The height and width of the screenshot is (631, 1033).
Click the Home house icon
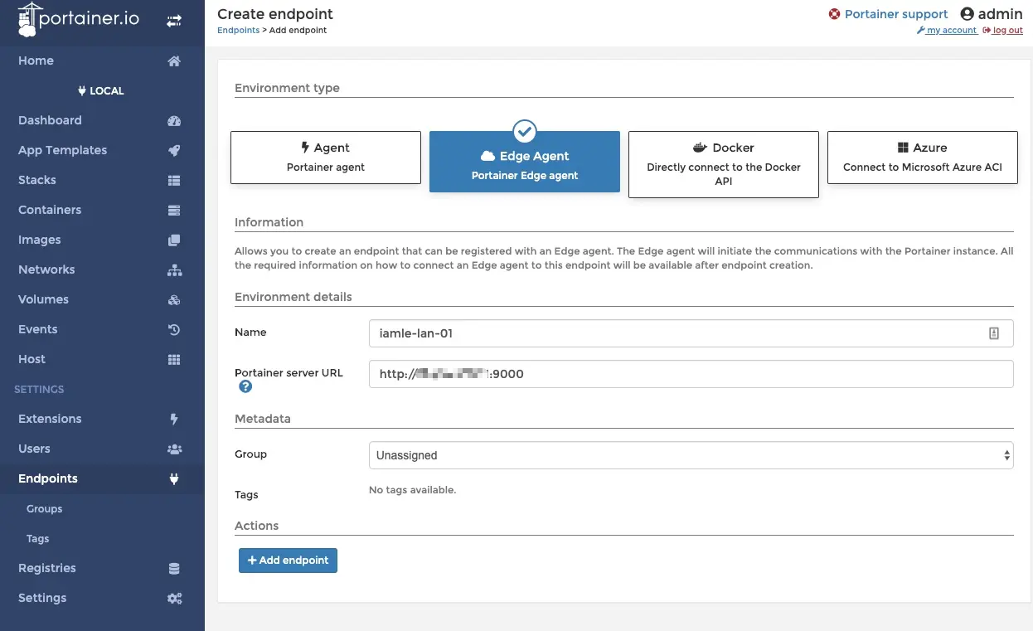pos(174,61)
